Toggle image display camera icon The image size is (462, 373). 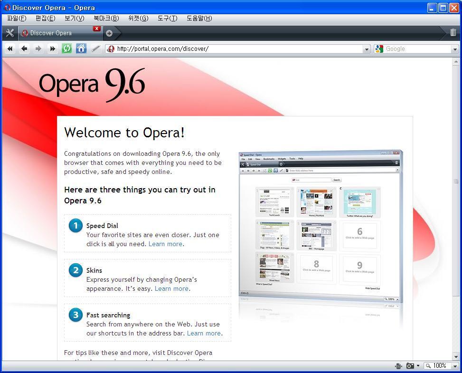[x=410, y=366]
